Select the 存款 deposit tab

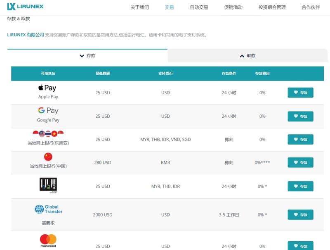coord(87,56)
